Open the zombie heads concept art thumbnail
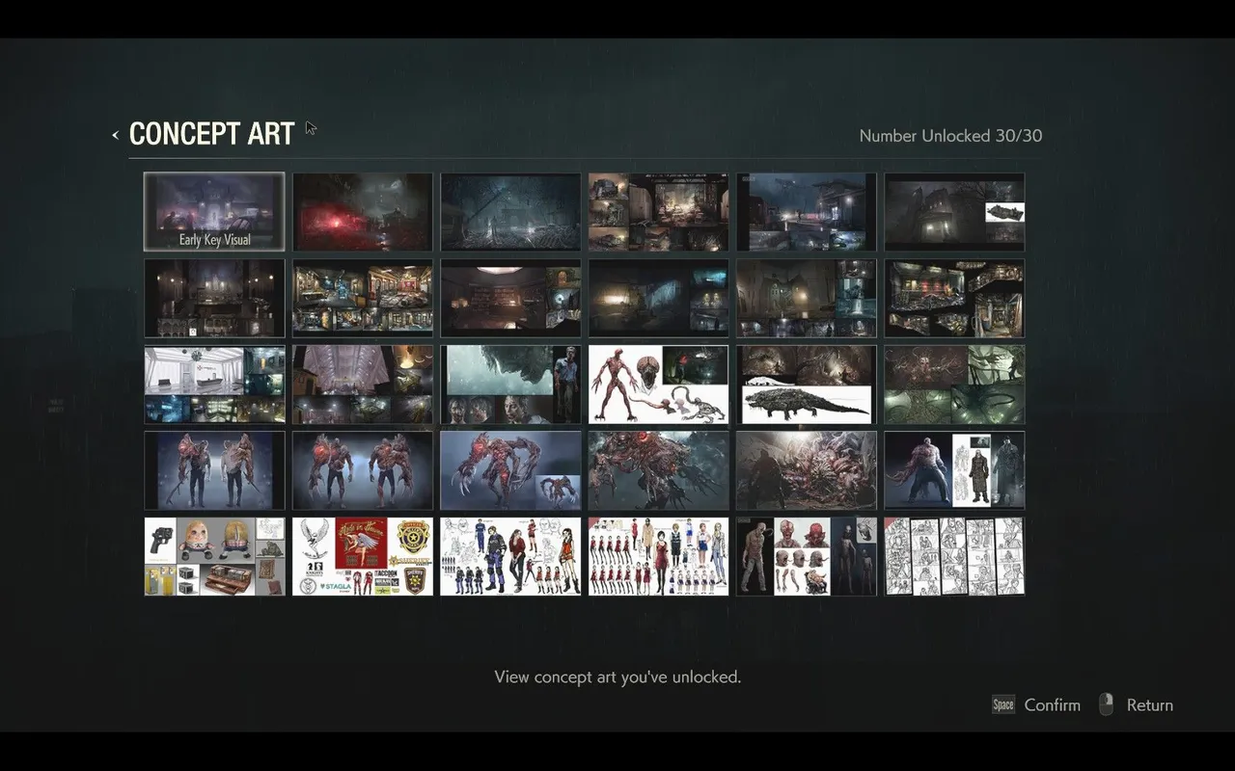This screenshot has height=771, width=1235. [807, 556]
